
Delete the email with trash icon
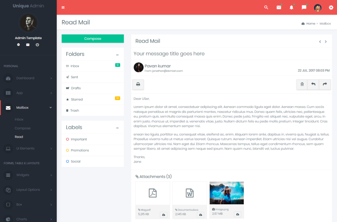pyautogui.click(x=302, y=84)
